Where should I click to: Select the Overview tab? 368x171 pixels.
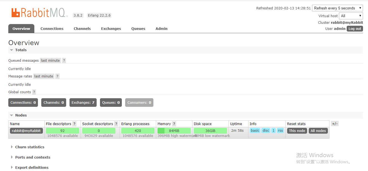pyautogui.click(x=21, y=28)
